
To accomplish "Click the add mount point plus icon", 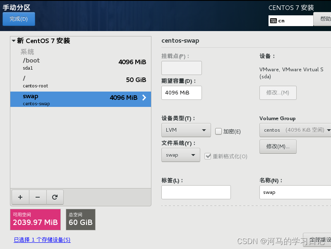I will 20,197.
